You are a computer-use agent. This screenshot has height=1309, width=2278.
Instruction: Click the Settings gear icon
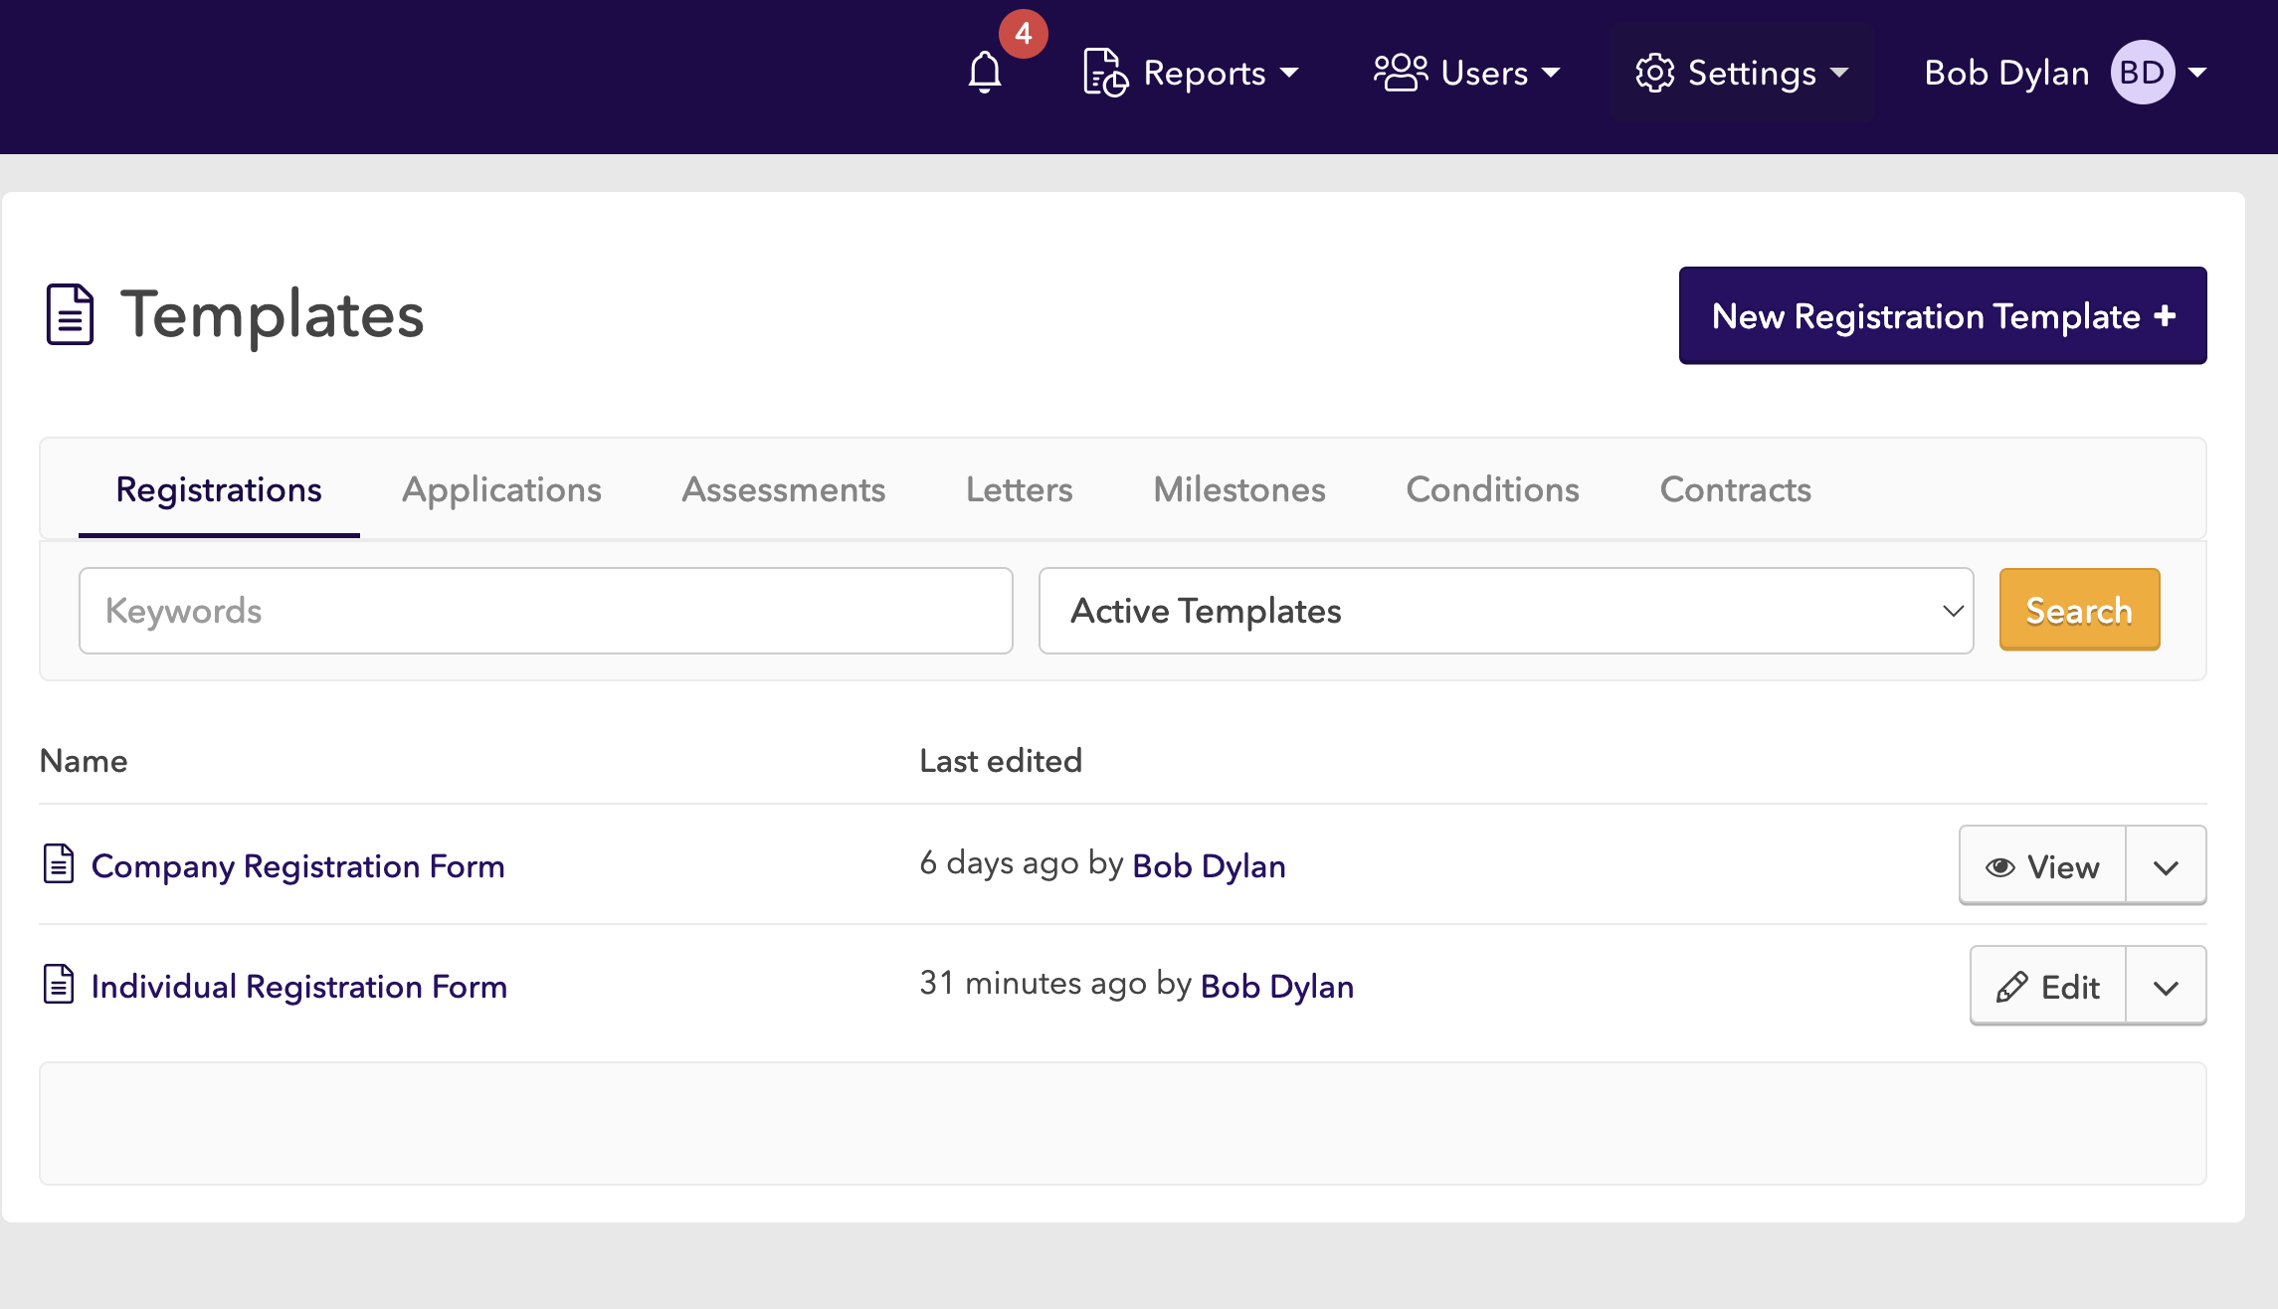click(x=1654, y=73)
